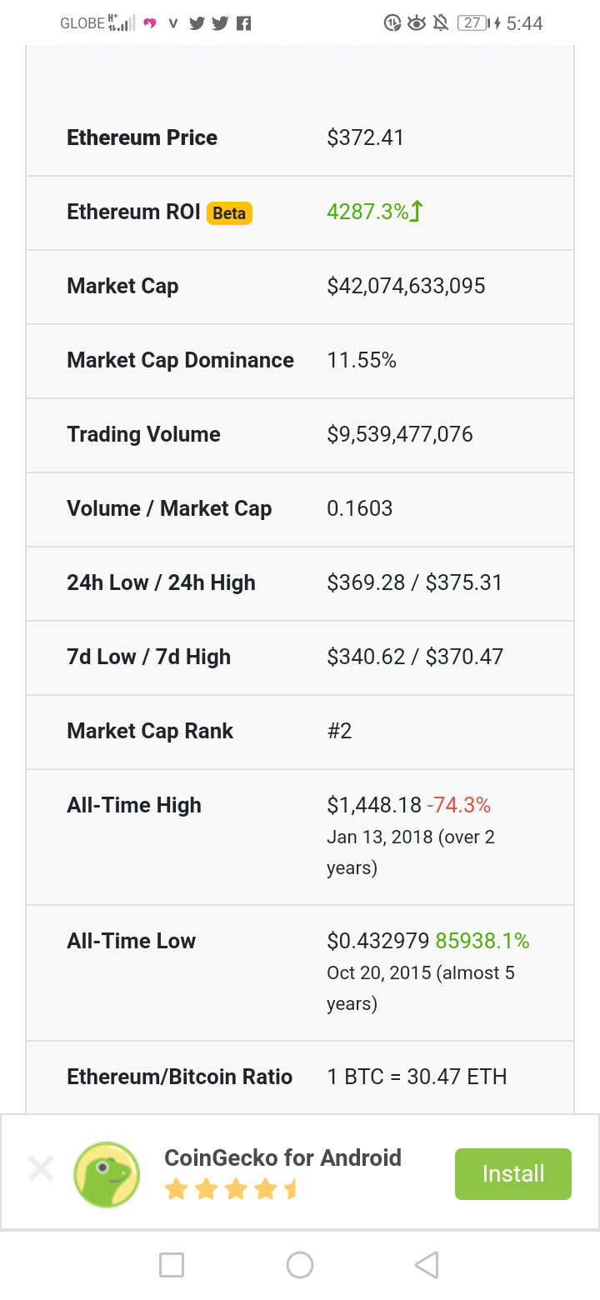
Task: Tap the first Twitter notification icon
Action: click(197, 23)
